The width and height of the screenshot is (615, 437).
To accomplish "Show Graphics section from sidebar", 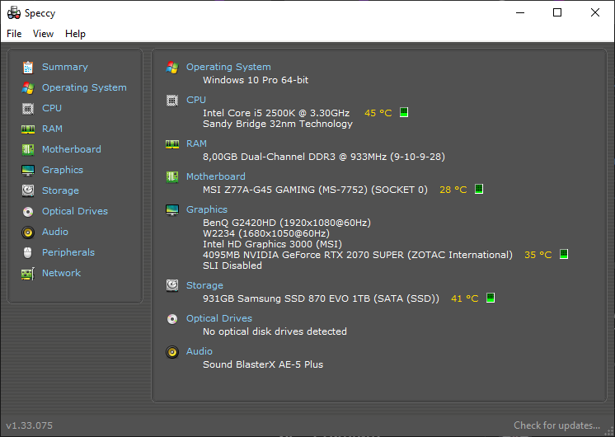I will (x=63, y=170).
